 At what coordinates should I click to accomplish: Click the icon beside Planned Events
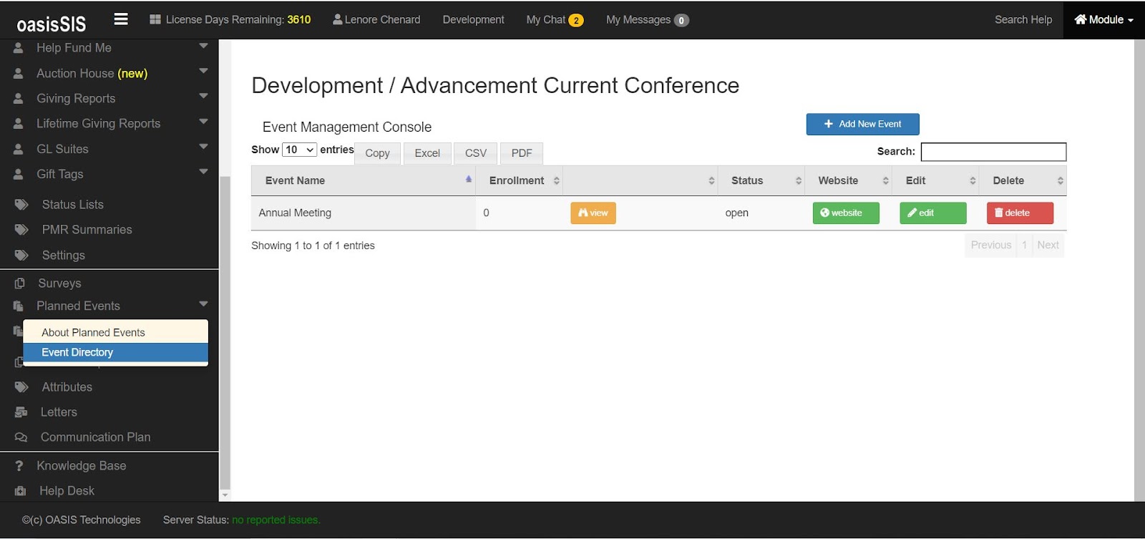point(19,306)
